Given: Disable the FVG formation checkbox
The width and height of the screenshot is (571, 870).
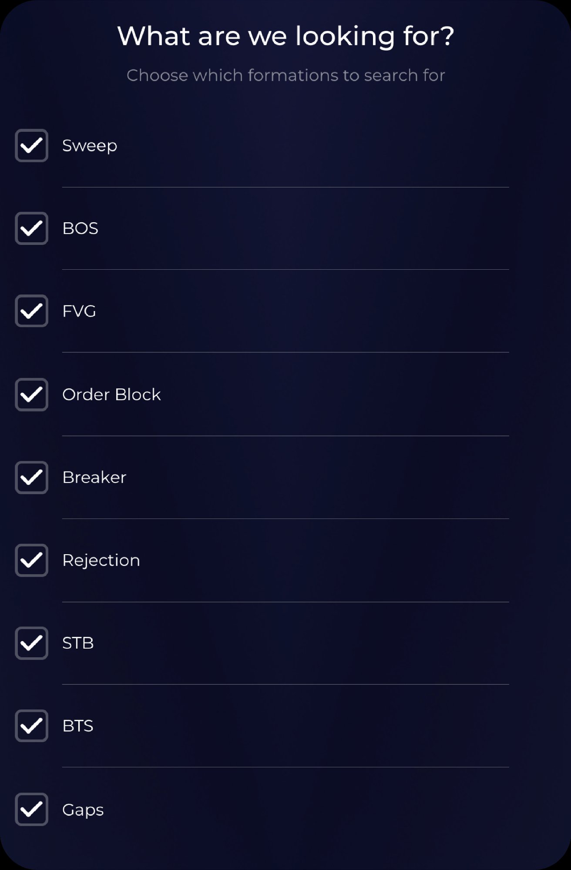Looking at the screenshot, I should [31, 311].
